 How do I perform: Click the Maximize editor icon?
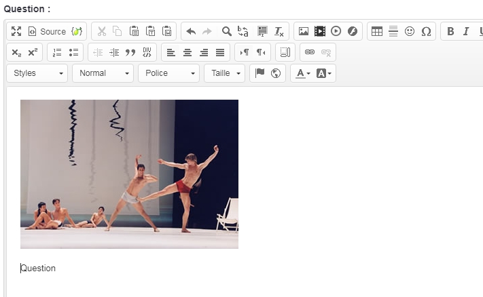coord(16,32)
